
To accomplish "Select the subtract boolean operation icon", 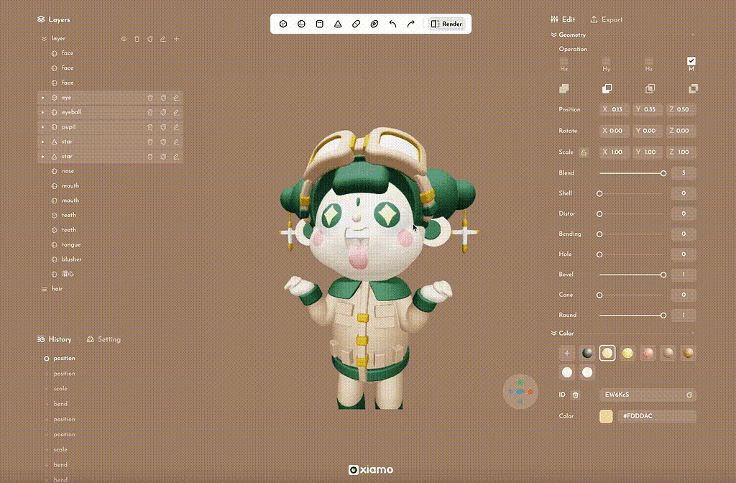I will (x=607, y=88).
